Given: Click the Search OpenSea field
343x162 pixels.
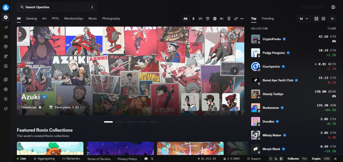Looking at the screenshot, I should click(57, 7).
